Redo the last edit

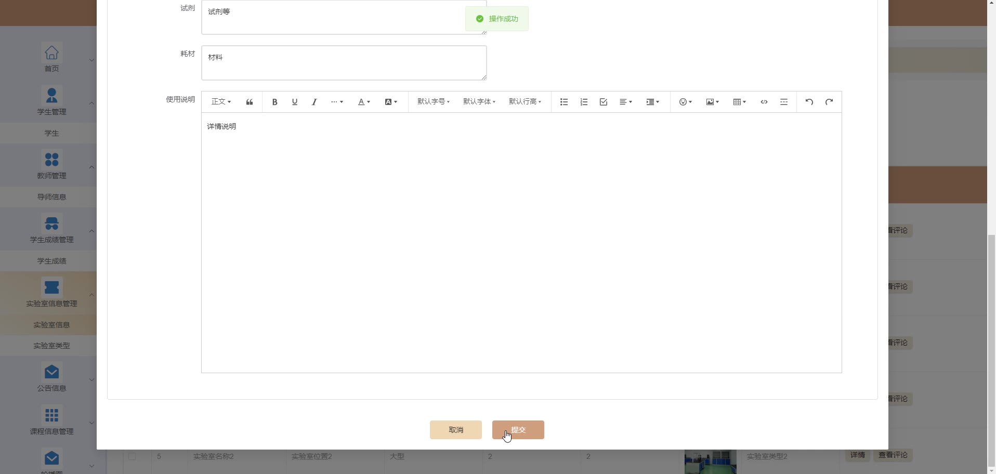[829, 102]
